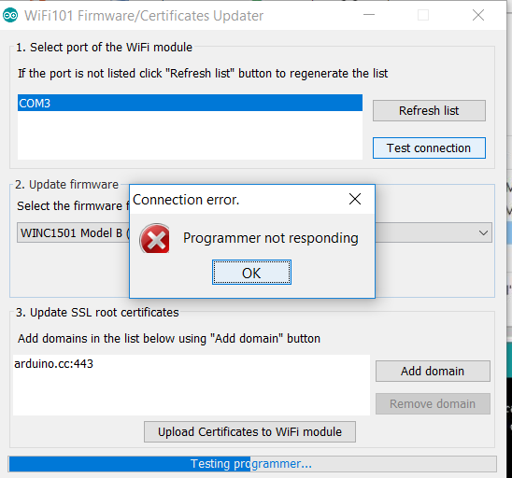
Task: Click the Testing programmer progress bar
Action: click(252, 464)
